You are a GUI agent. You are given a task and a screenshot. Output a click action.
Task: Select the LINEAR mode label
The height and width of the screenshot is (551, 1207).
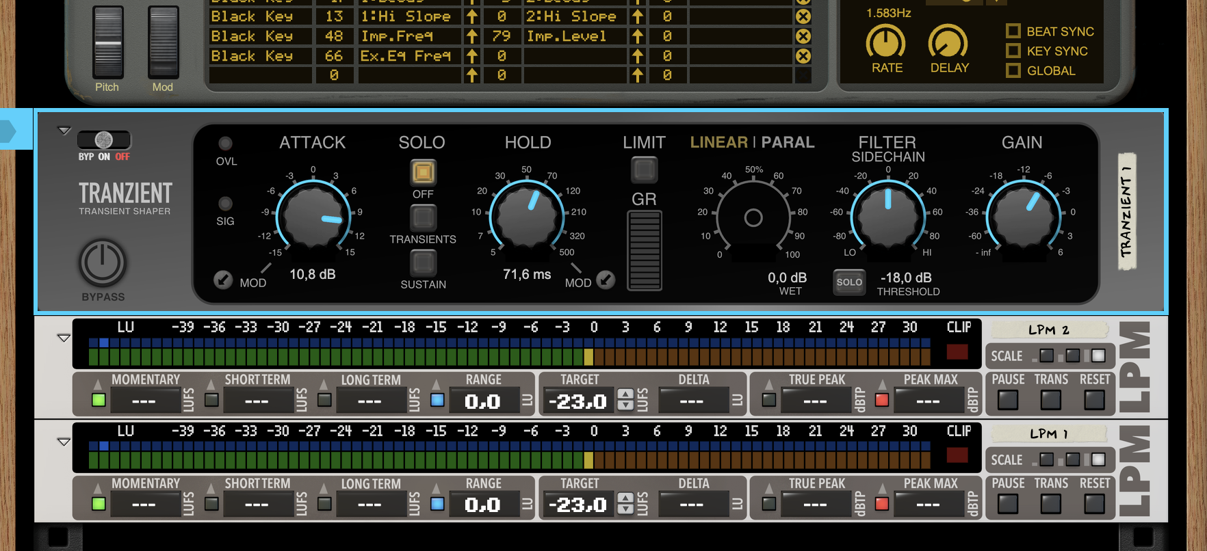[x=718, y=142]
